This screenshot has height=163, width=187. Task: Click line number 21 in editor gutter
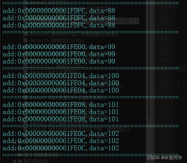coord(164,76)
